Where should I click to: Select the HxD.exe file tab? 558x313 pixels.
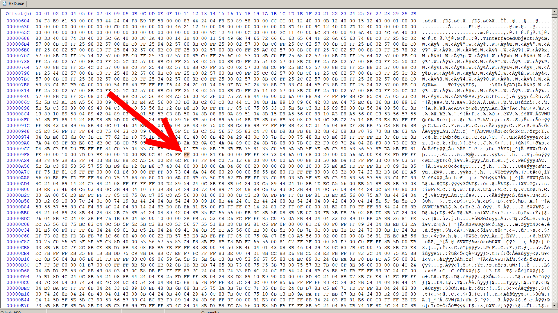point(13,3)
